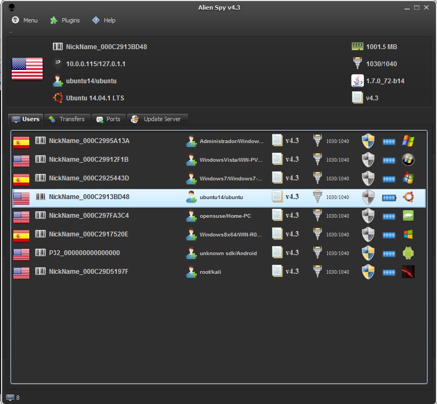Click the Spain flag in NickName_000C2917520E row
The width and height of the screenshot is (437, 404).
[x=21, y=236]
